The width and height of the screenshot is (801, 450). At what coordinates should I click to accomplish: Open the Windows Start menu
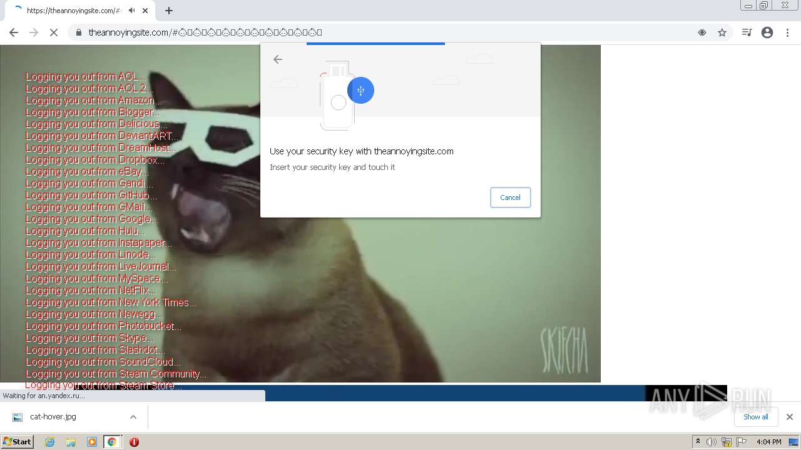pos(18,442)
